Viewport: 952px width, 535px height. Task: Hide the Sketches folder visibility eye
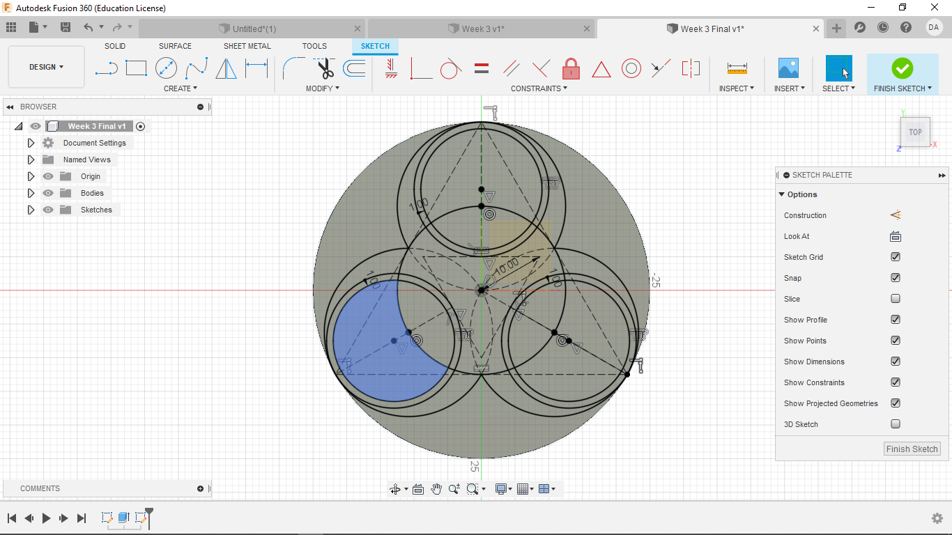48,210
